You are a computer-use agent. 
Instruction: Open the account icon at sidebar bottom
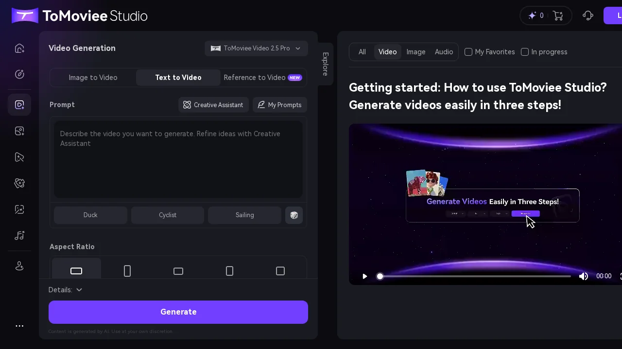[19, 266]
